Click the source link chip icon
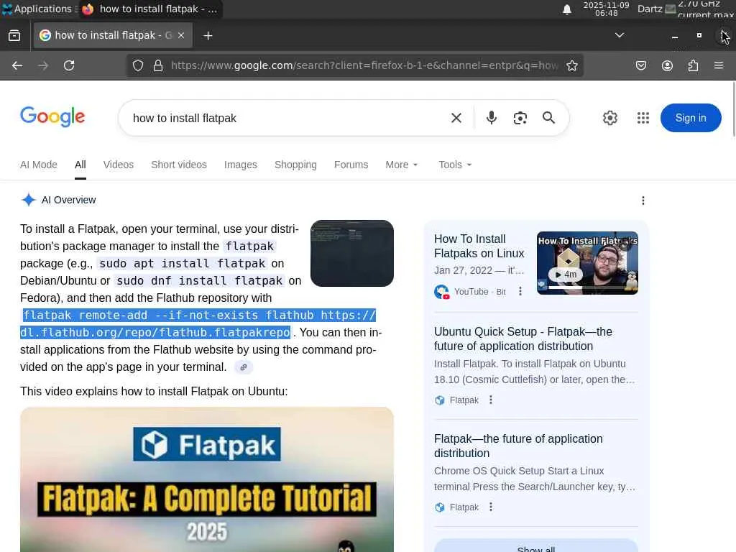The height and width of the screenshot is (552, 736). coord(243,367)
